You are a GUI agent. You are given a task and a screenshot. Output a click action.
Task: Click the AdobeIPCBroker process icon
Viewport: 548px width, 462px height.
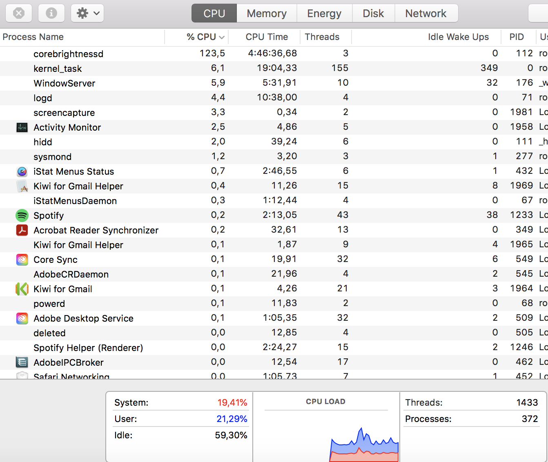coord(22,362)
